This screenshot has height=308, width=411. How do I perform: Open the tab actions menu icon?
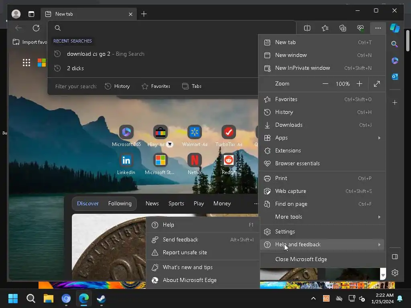[x=31, y=14]
